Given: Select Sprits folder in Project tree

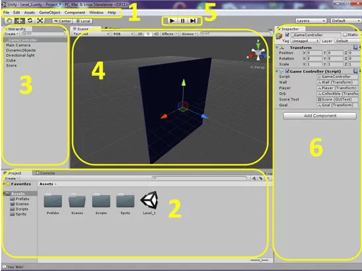Looking at the screenshot, I should click(18, 214).
